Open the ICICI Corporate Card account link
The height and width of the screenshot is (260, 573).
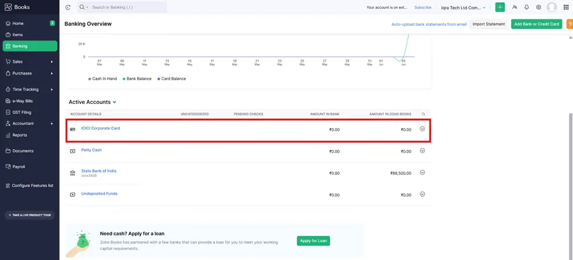(x=100, y=128)
